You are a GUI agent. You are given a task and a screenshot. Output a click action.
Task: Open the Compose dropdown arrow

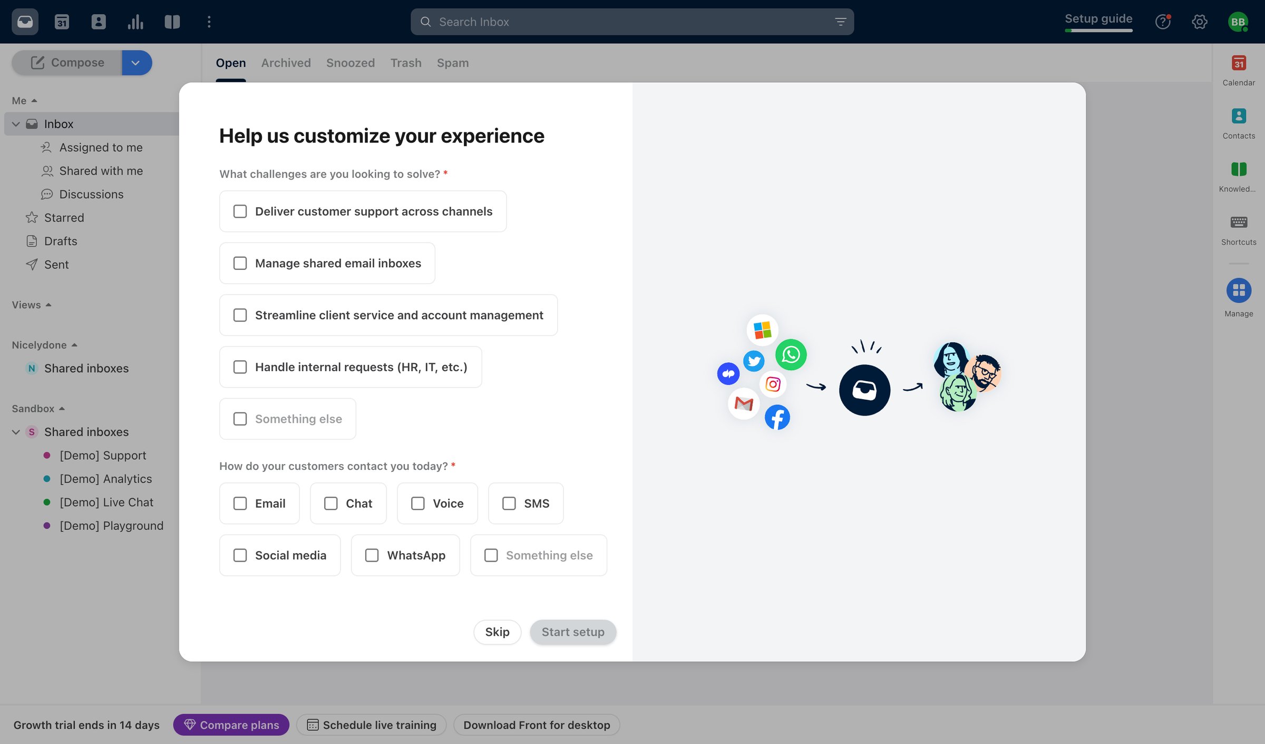tap(136, 63)
